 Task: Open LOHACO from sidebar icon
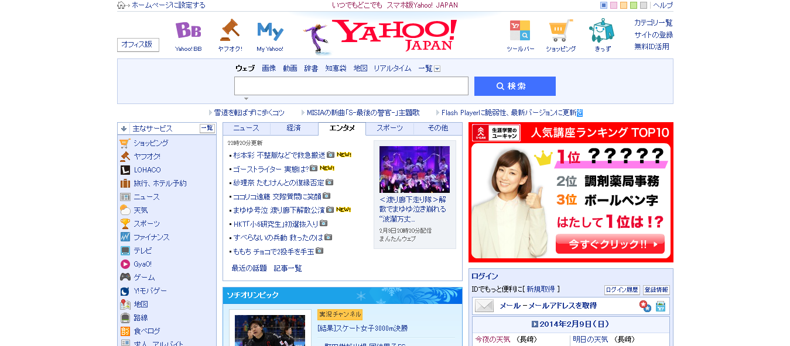click(125, 170)
